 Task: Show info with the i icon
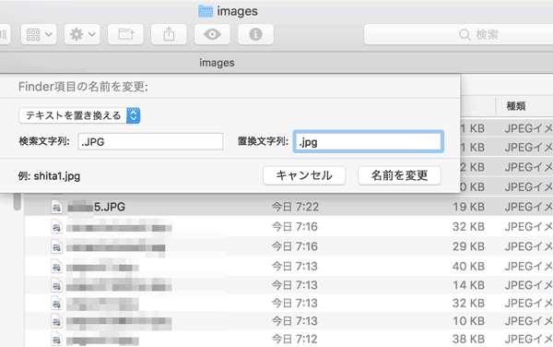tap(255, 34)
